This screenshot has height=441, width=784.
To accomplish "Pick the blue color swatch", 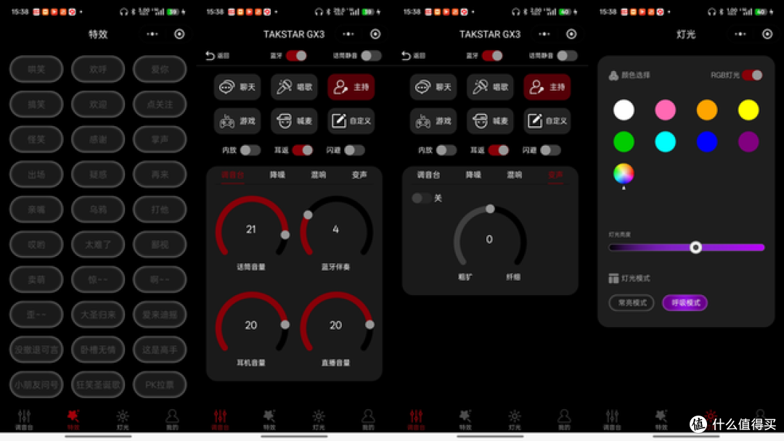I will point(707,142).
